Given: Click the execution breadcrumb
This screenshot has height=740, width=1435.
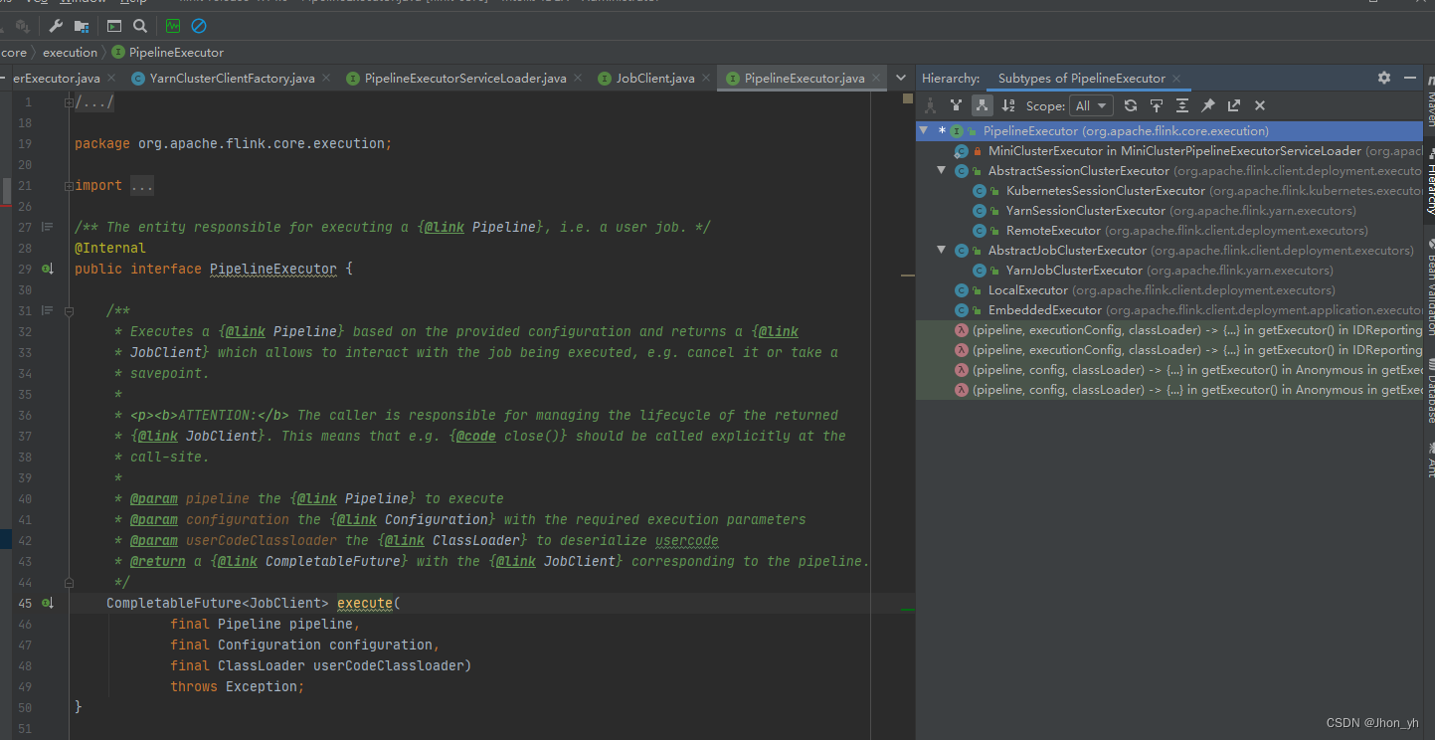Looking at the screenshot, I should (70, 52).
